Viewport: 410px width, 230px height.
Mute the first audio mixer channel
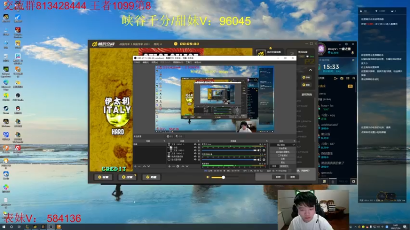[259, 150]
